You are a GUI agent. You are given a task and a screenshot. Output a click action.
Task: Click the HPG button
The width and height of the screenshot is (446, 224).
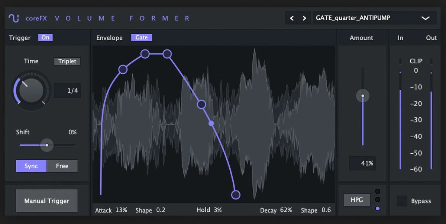click(357, 200)
